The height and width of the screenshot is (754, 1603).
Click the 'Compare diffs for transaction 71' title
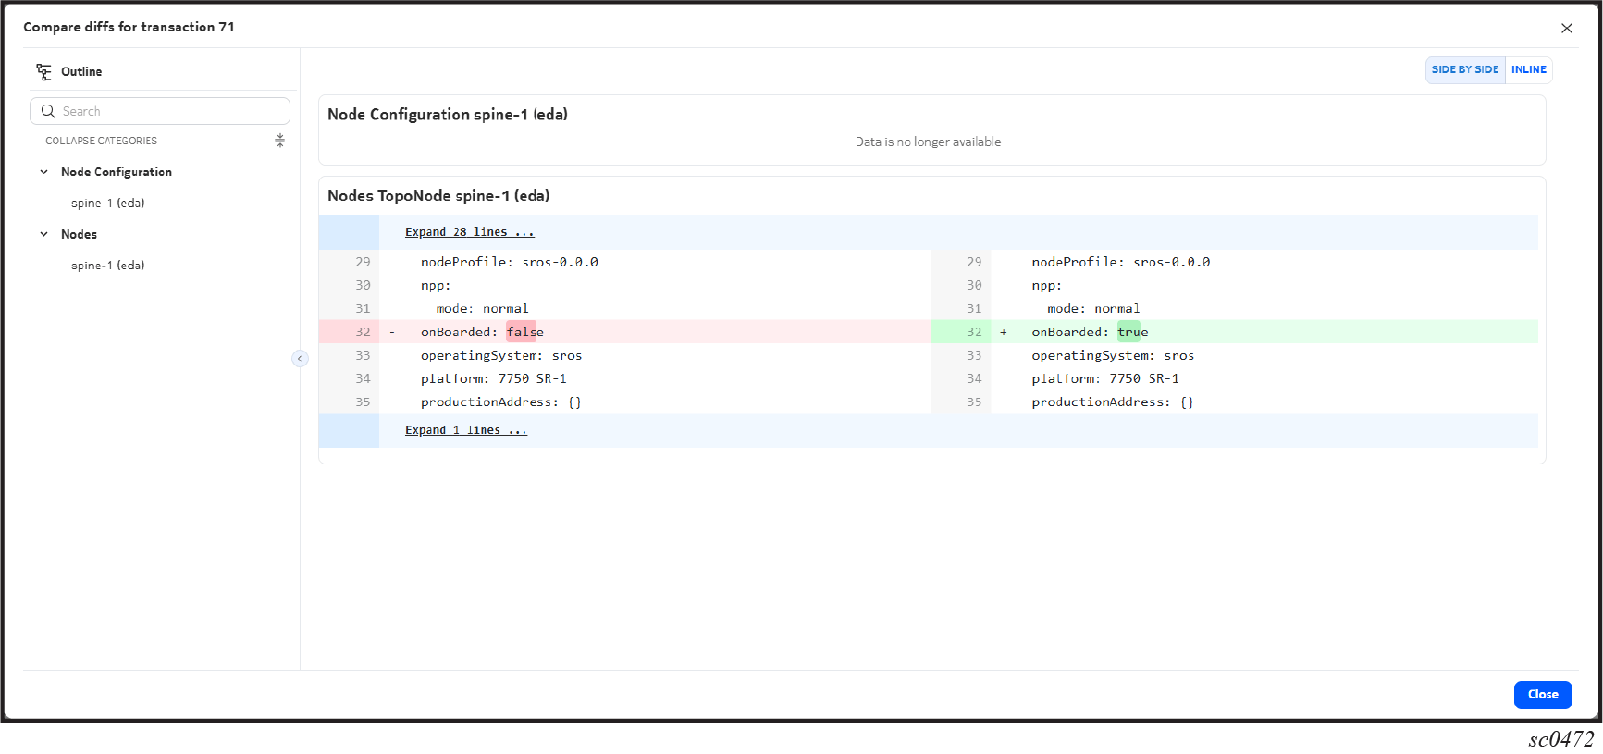[129, 27]
